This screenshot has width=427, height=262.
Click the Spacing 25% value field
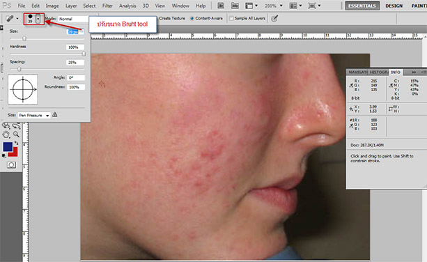[75, 63]
